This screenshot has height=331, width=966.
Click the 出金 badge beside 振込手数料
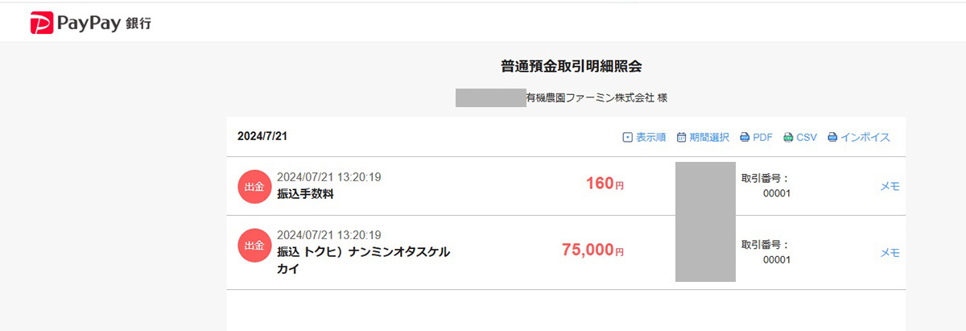[254, 187]
